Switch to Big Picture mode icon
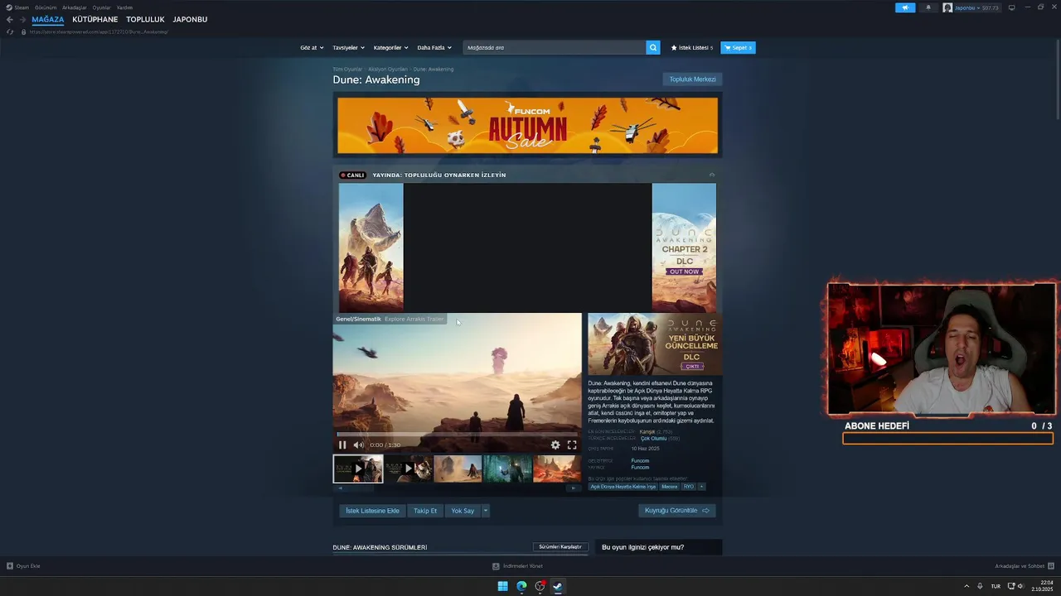The height and width of the screenshot is (596, 1061). pyautogui.click(x=1011, y=7)
